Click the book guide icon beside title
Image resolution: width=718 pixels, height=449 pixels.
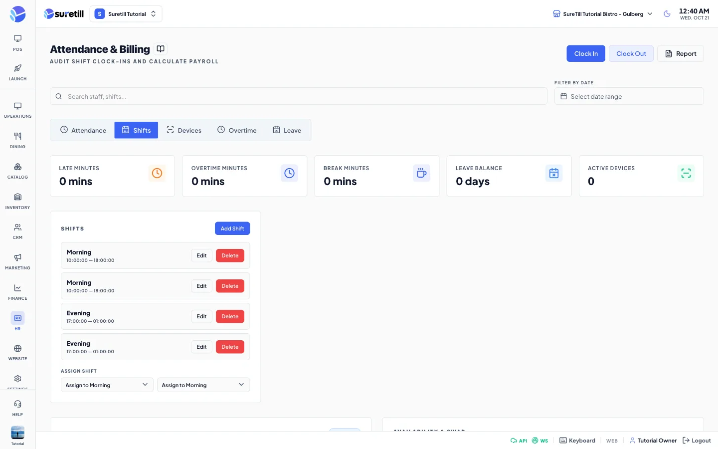pos(161,49)
